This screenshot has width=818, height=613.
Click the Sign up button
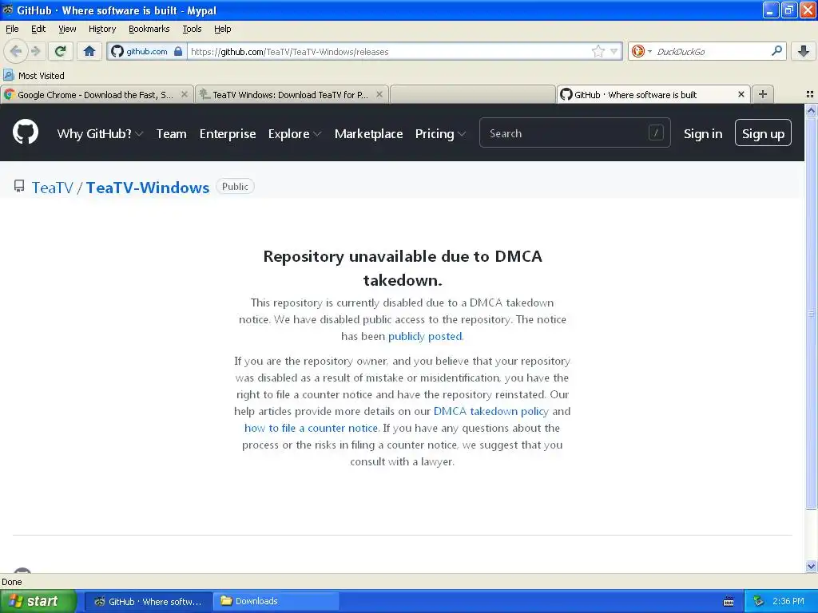[x=763, y=133]
